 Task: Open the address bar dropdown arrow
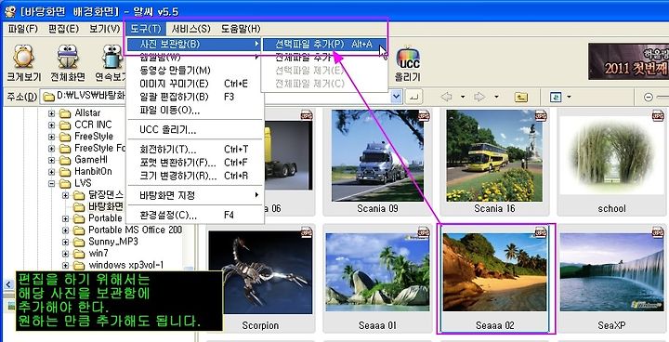click(x=396, y=97)
